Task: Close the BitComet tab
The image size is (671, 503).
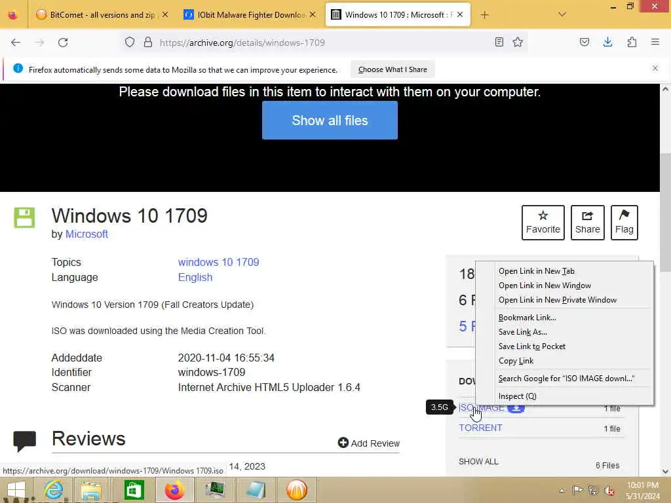Action: point(165,14)
